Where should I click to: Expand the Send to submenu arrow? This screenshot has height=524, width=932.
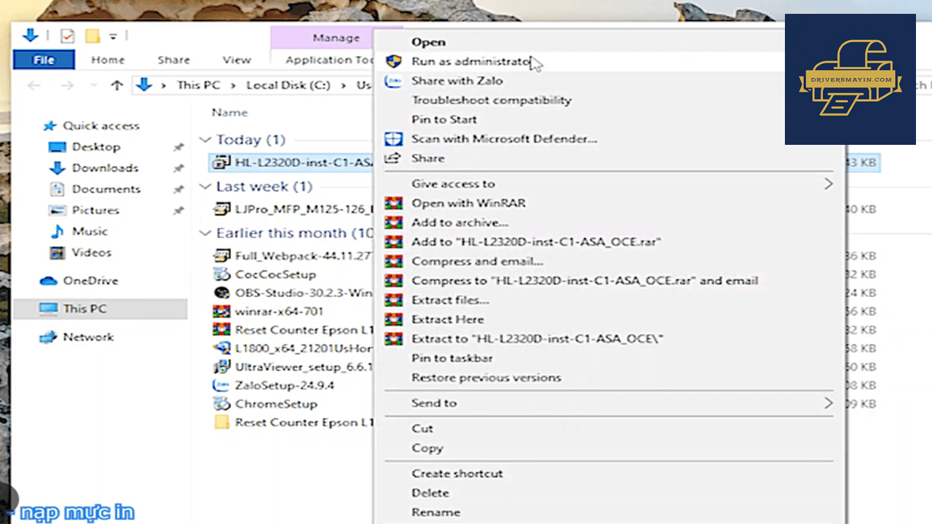tap(828, 403)
